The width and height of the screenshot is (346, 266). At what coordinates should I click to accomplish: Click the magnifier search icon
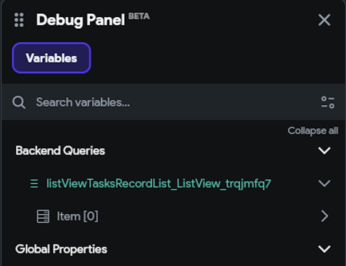(19, 102)
